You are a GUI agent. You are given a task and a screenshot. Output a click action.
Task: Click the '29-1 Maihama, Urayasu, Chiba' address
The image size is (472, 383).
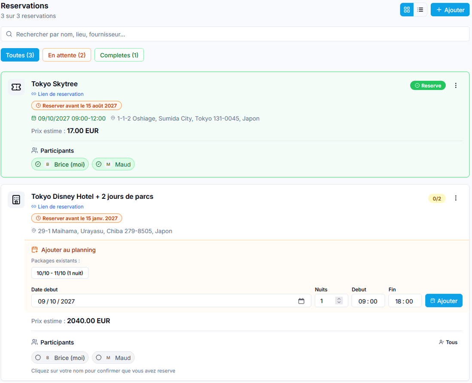pos(105,231)
